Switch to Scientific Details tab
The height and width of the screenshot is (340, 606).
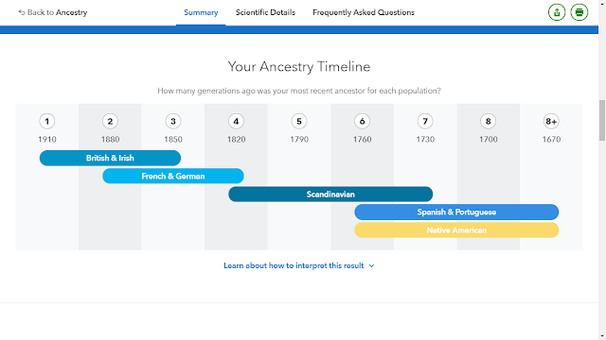tap(265, 12)
